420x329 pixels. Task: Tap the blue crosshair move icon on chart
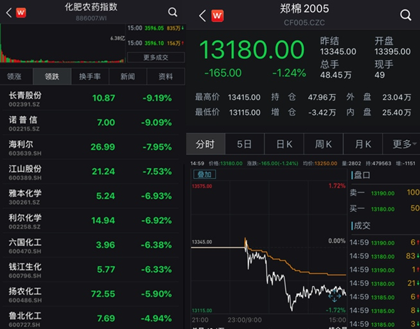click(335, 296)
